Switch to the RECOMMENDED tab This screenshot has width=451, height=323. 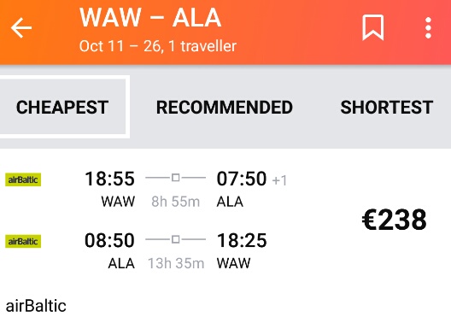[x=225, y=108]
